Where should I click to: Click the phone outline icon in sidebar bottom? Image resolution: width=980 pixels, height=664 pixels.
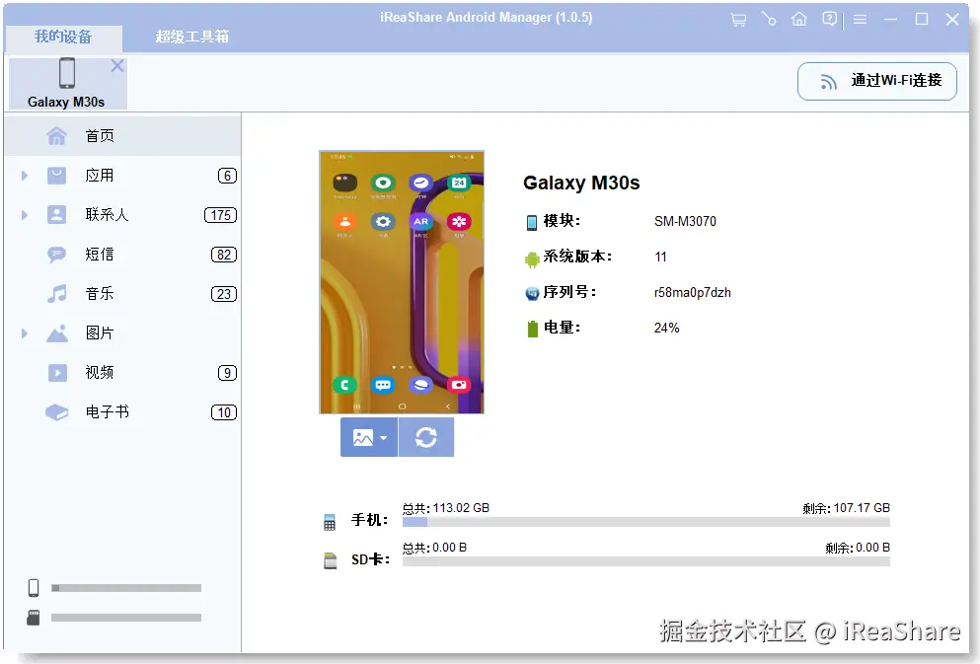[34, 588]
